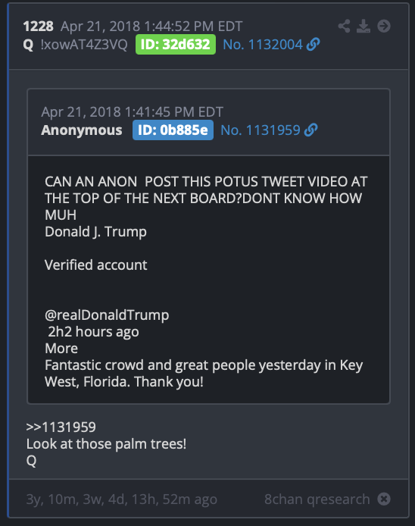Click the @realDonaldTrump handle in quoted text
This screenshot has width=415, height=526.
(107, 315)
